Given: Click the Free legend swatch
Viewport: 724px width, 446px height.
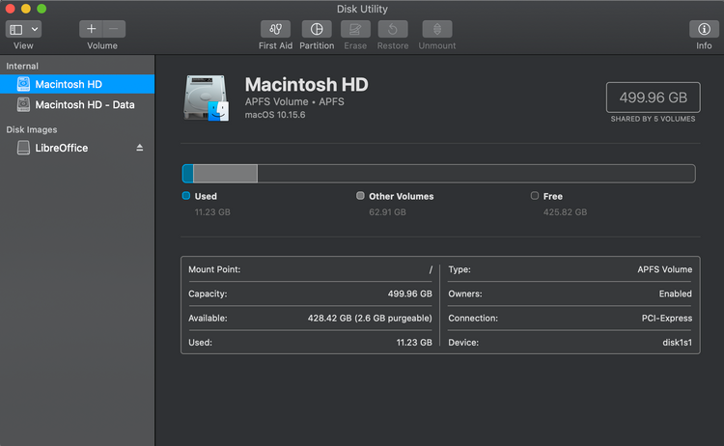Looking at the screenshot, I should click(x=535, y=195).
